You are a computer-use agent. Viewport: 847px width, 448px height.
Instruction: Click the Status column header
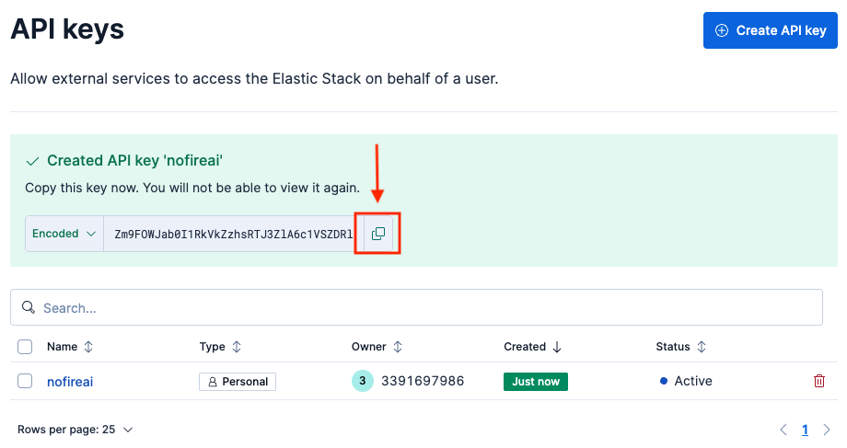coord(673,347)
